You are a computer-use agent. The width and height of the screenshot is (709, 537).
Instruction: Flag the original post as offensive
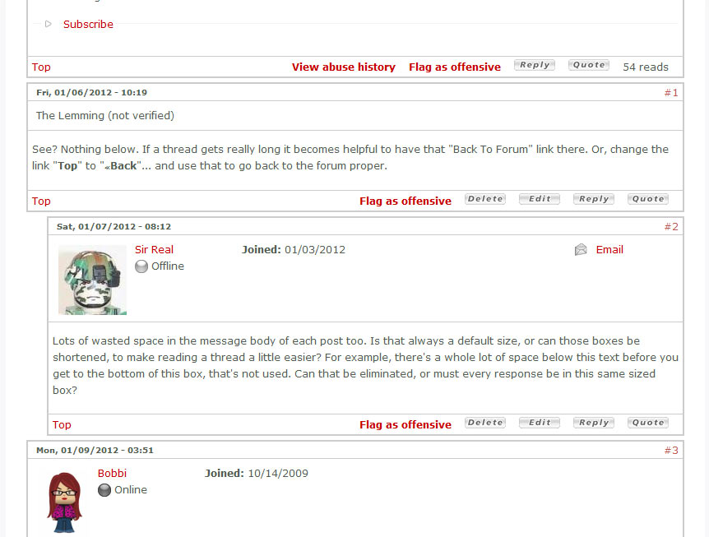click(x=455, y=67)
